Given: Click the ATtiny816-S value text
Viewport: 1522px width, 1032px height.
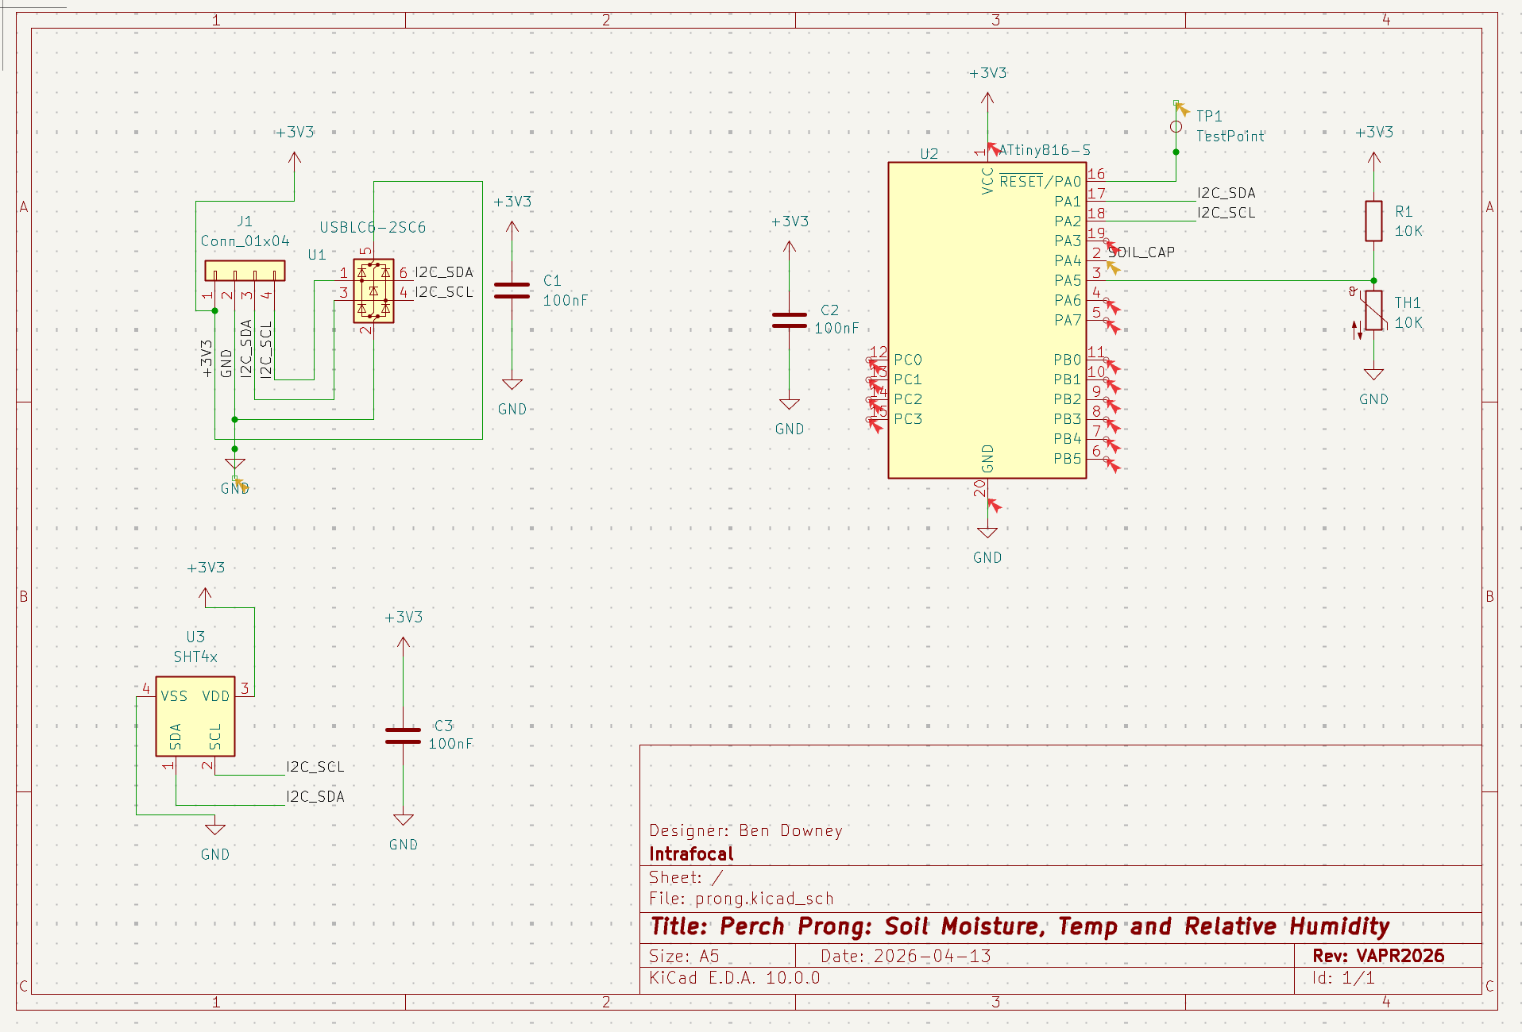Looking at the screenshot, I should (1045, 150).
